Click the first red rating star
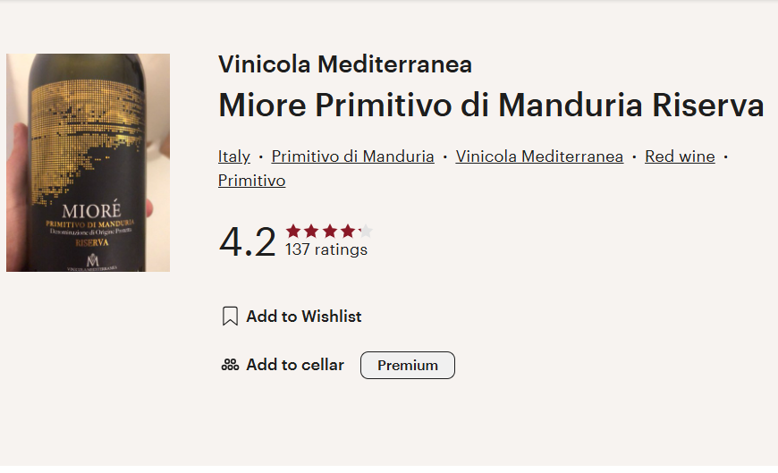Image resolution: width=778 pixels, height=473 pixels. click(x=293, y=231)
